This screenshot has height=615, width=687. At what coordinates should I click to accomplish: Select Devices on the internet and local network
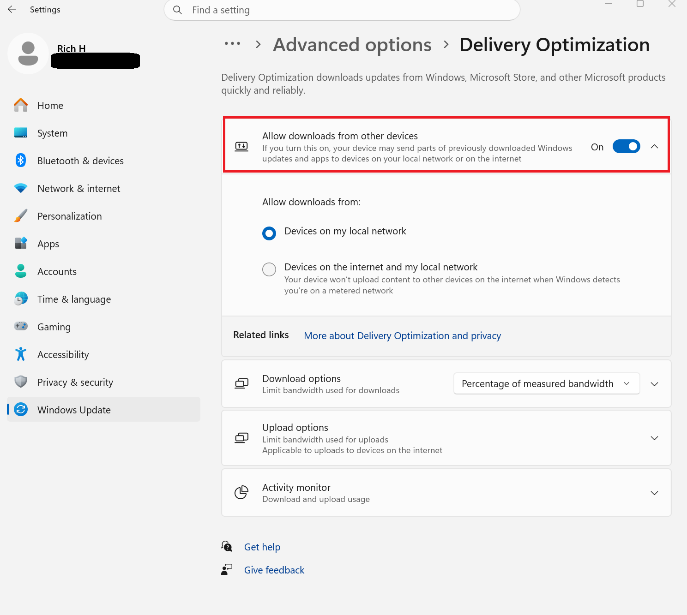(269, 269)
